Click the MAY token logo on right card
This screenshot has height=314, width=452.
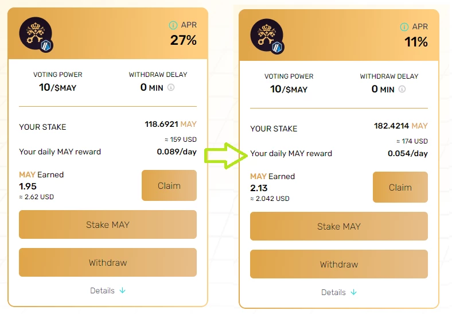[x=267, y=34]
